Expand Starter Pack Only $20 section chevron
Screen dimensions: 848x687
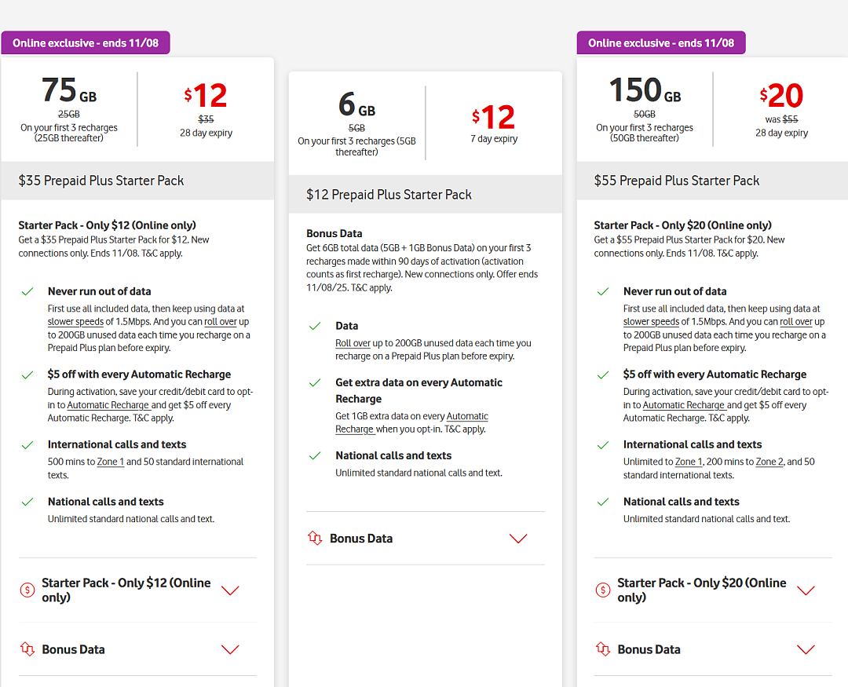point(806,590)
